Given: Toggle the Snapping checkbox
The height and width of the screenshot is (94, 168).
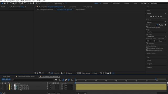Looking at the screenshot, I should tap(56, 3).
